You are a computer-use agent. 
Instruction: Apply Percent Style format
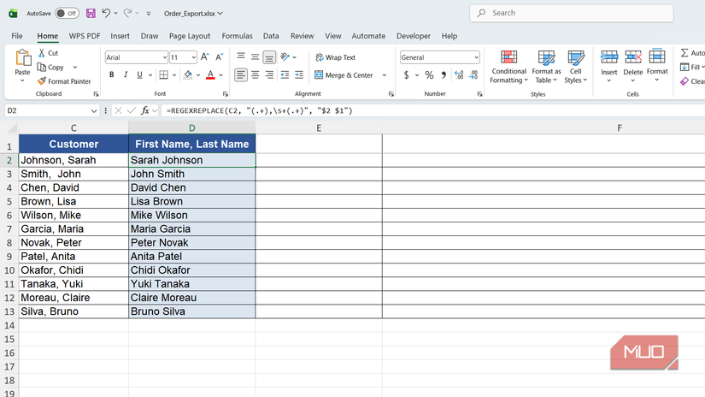[x=429, y=75]
